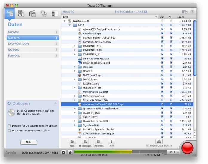The image size is (208, 164).
Task: Click the Mac & PC header label
Action: click(68, 12)
